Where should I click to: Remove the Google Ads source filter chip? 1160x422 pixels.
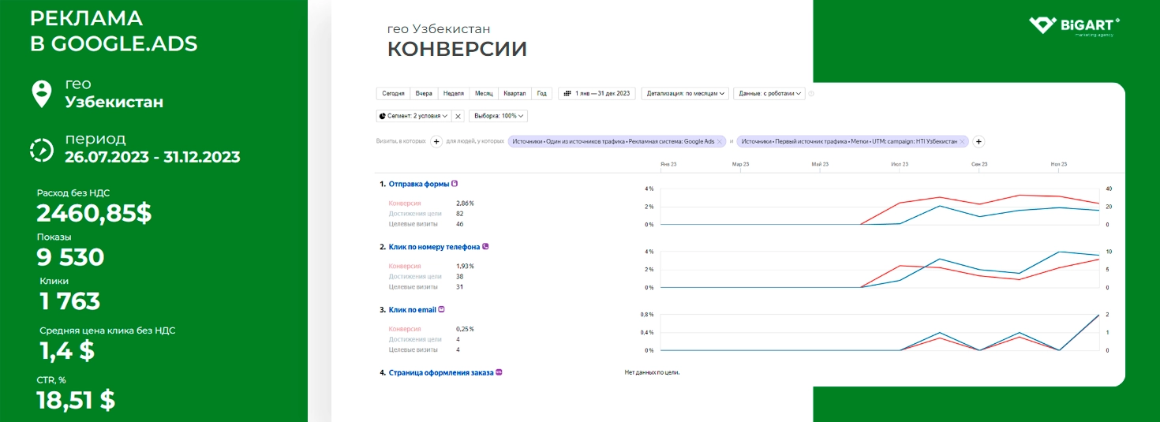720,142
